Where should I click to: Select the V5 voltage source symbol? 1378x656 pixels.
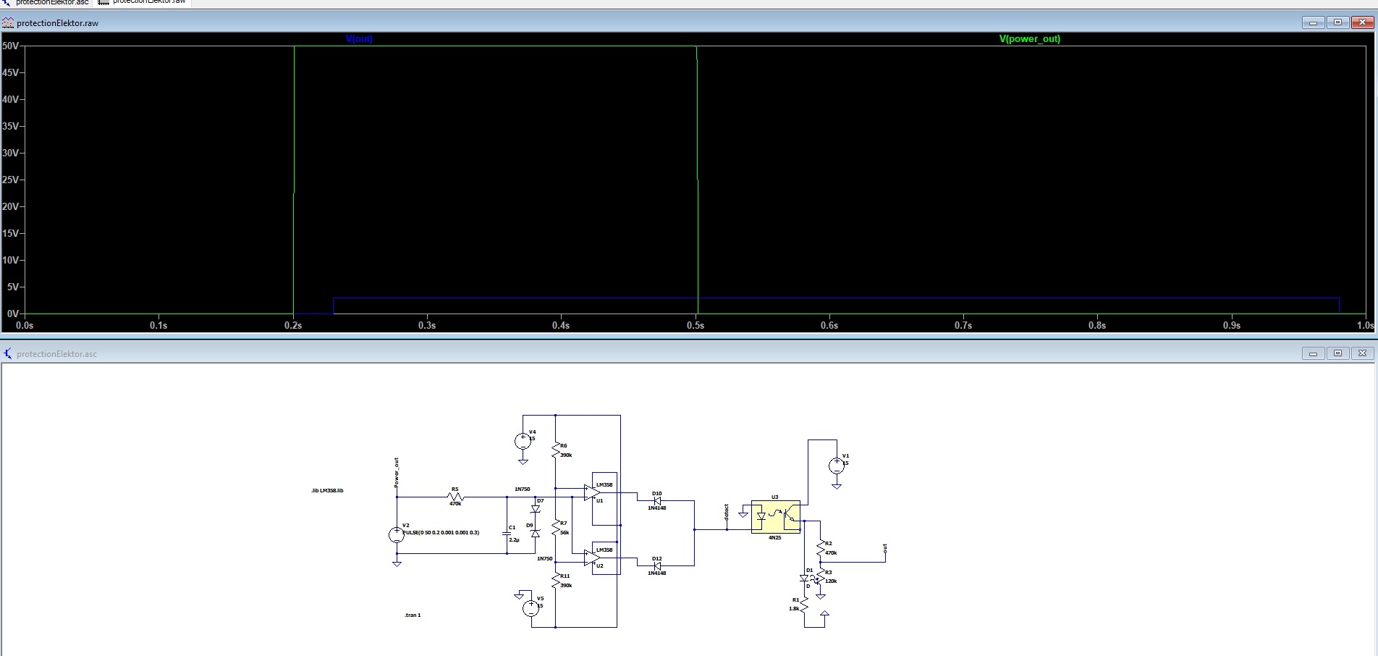[531, 608]
